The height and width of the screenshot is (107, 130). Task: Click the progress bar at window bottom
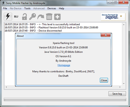click(x=65, y=99)
